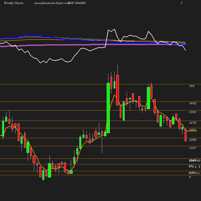Click the munafasutra website watermark text
This screenshot has width=201, height=201.
pyautogui.click(x=52, y=3)
